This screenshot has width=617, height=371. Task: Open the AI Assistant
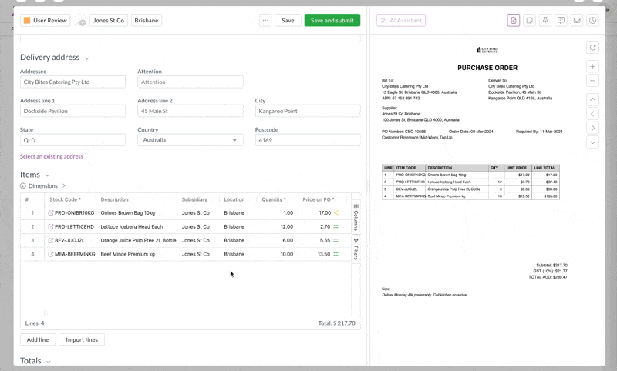pyautogui.click(x=401, y=21)
